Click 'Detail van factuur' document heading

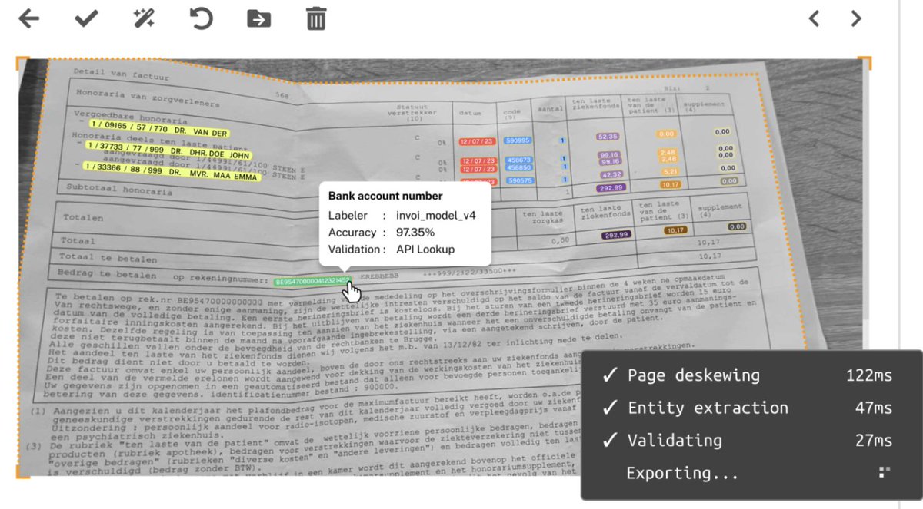121,73
